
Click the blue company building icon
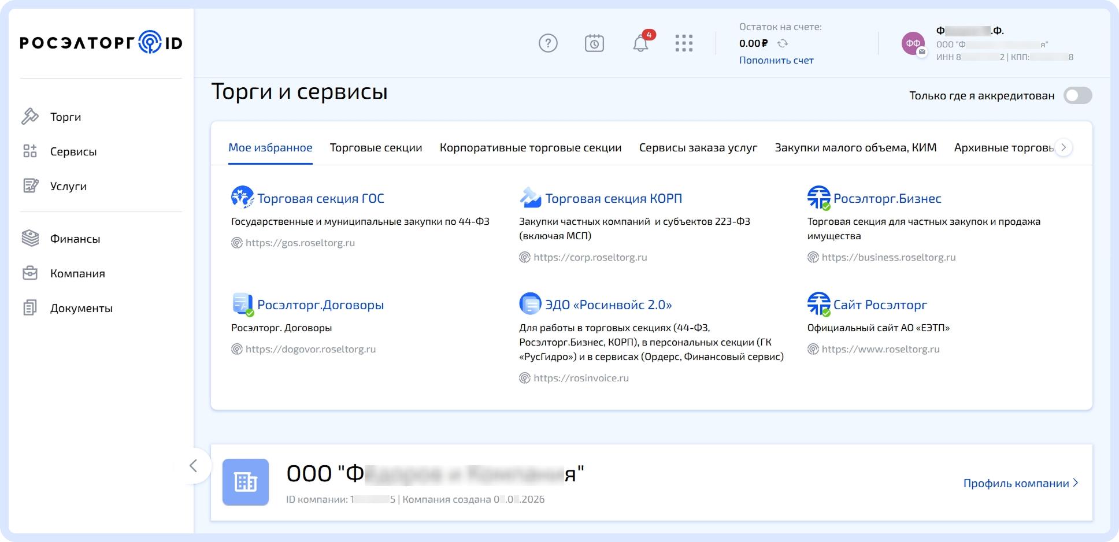246,482
